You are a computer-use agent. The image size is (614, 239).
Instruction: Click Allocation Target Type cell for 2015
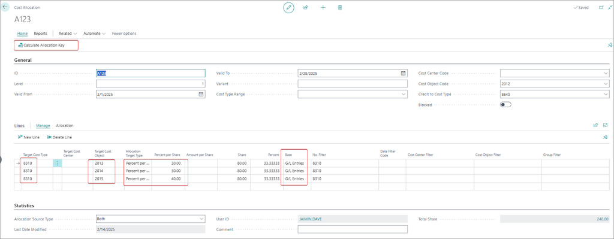(138, 179)
